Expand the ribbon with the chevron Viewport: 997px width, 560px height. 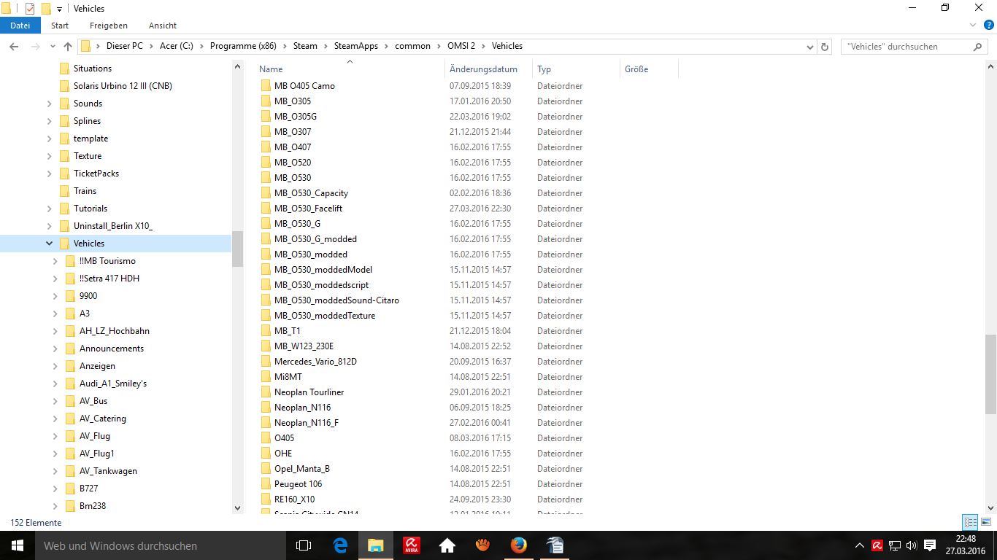(972, 25)
